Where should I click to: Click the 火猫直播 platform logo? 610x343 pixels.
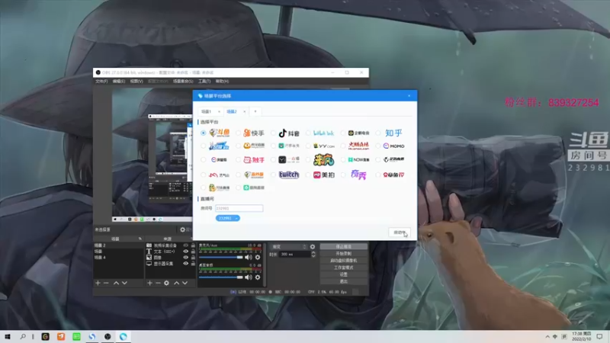point(358,146)
